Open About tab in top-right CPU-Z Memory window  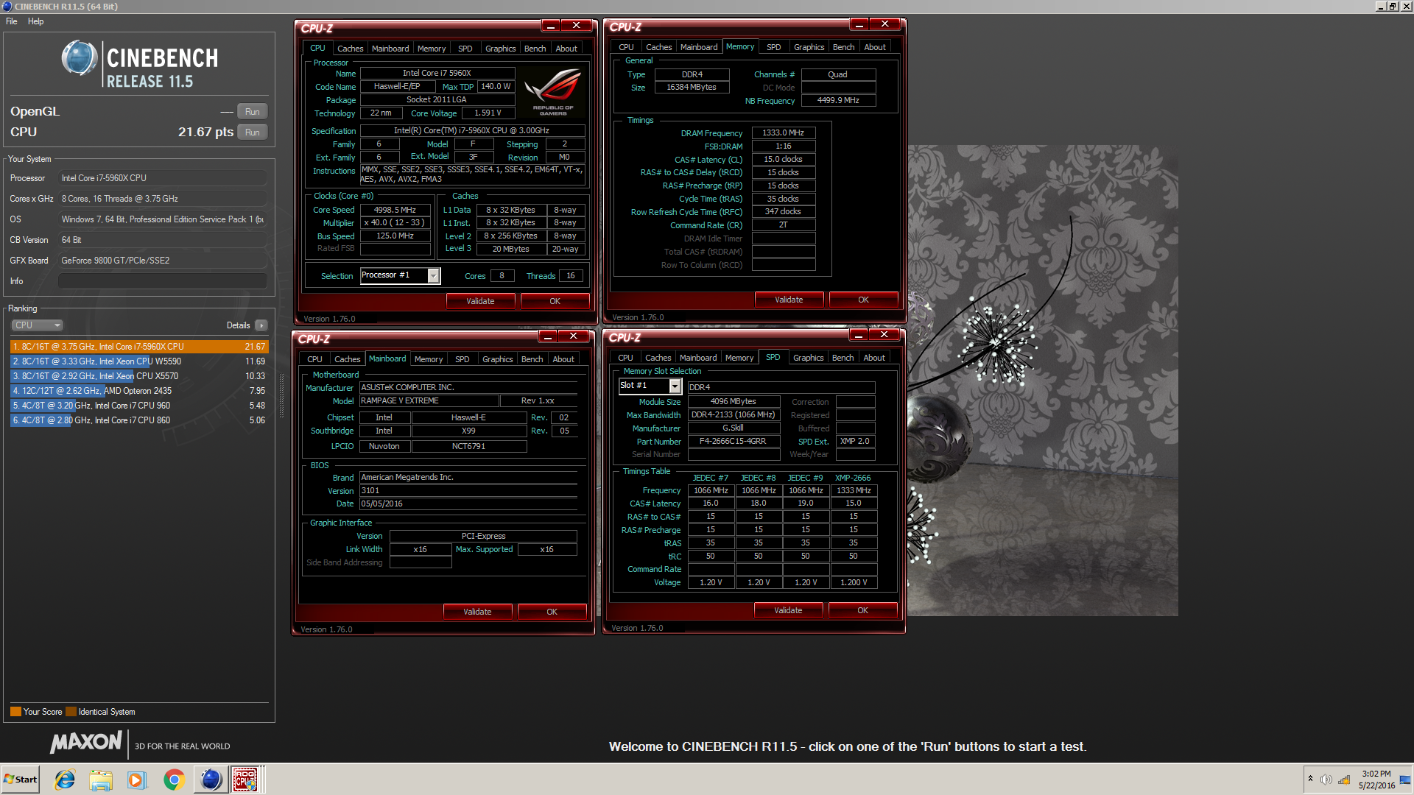tap(875, 47)
